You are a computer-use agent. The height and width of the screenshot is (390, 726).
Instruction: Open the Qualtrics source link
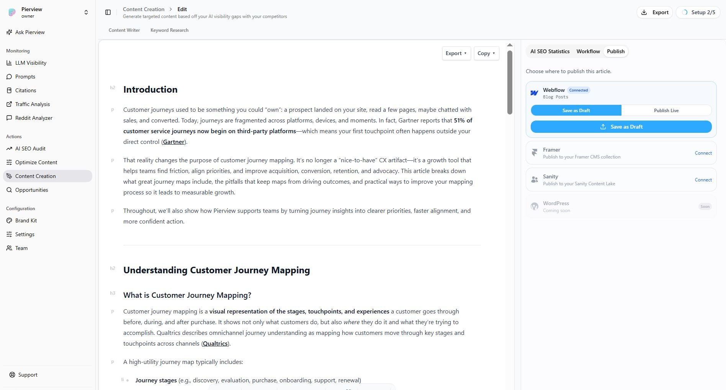(215, 344)
